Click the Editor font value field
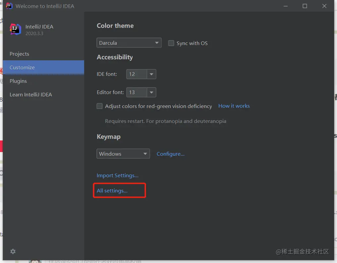 click(136, 92)
